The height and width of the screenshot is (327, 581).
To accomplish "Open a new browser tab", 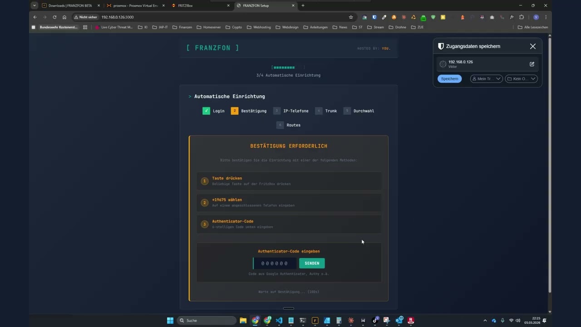I will [x=303, y=5].
